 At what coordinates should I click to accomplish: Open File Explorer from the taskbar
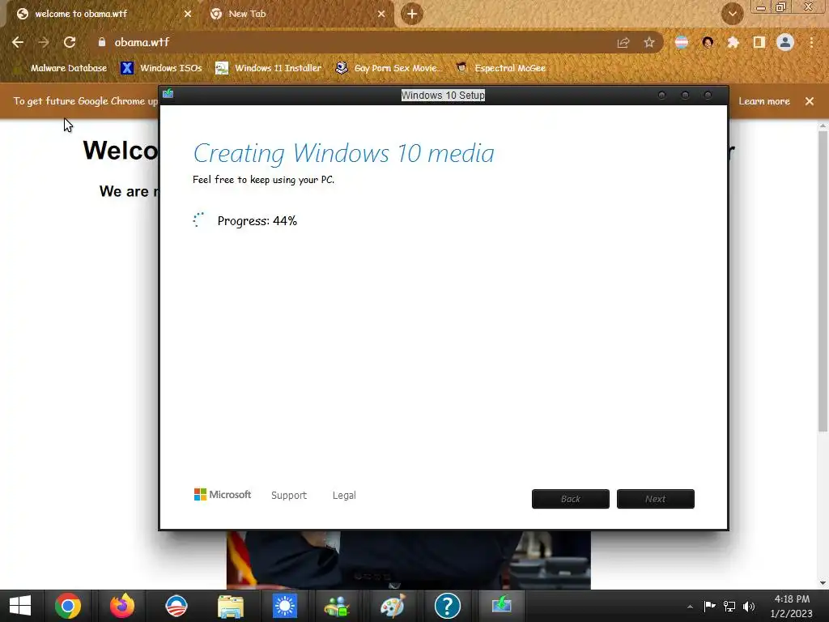tap(231, 606)
